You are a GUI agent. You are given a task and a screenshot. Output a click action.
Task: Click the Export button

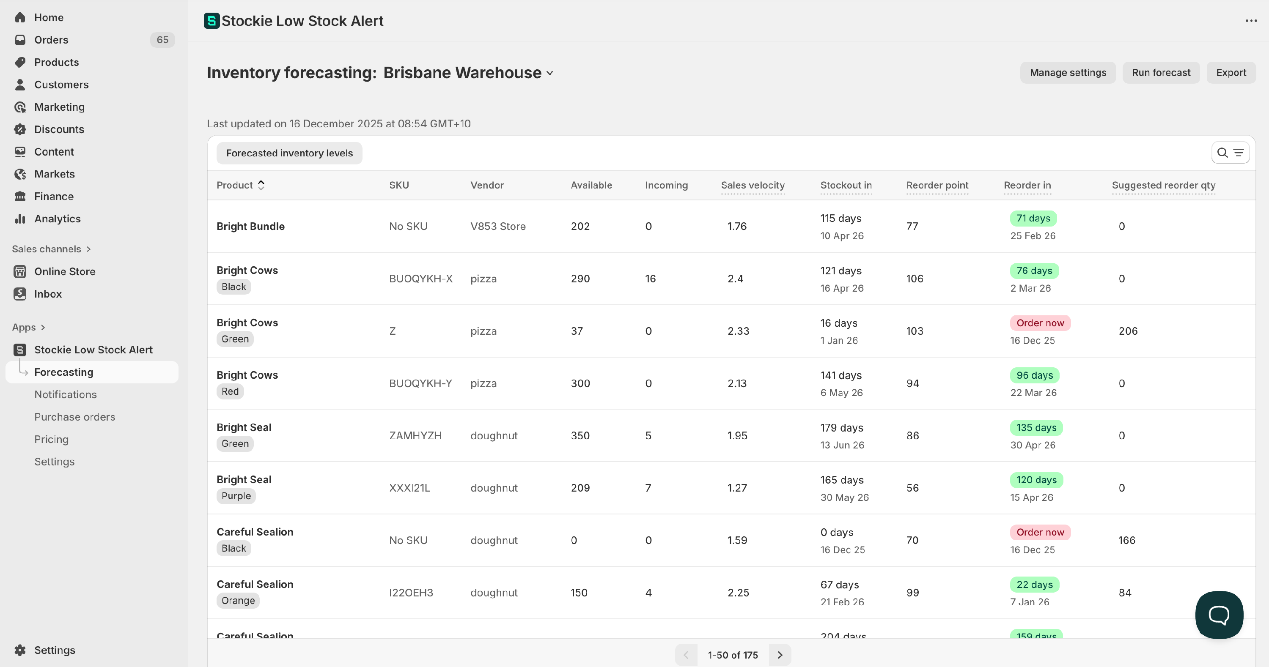[1231, 73]
